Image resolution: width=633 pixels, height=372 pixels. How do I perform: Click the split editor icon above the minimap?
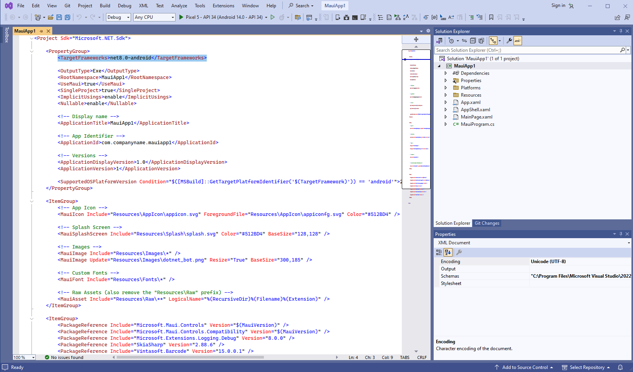coord(416,39)
